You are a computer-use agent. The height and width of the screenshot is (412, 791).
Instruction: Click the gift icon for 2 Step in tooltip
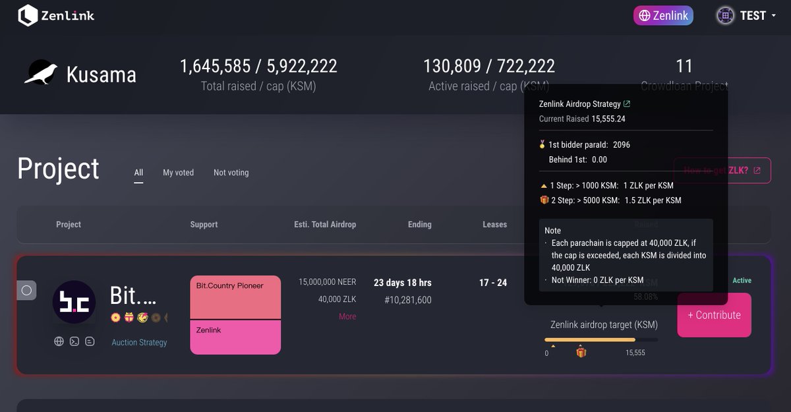[x=544, y=200]
